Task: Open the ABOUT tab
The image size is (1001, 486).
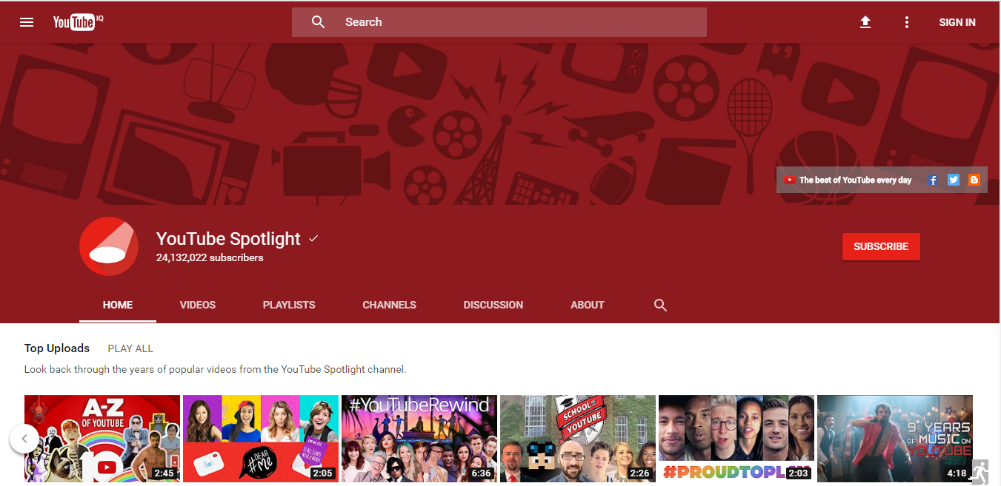Action: (588, 305)
